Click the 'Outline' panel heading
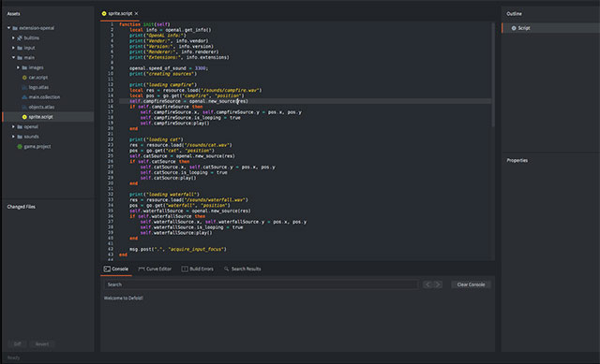The width and height of the screenshot is (600, 364). click(x=515, y=14)
